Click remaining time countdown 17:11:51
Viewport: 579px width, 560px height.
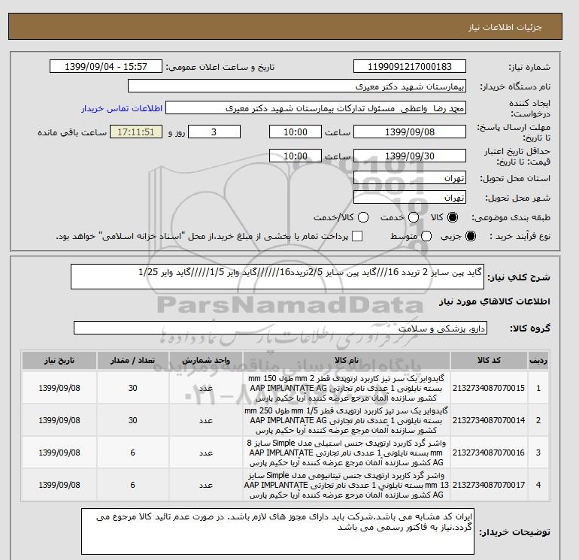(x=136, y=132)
